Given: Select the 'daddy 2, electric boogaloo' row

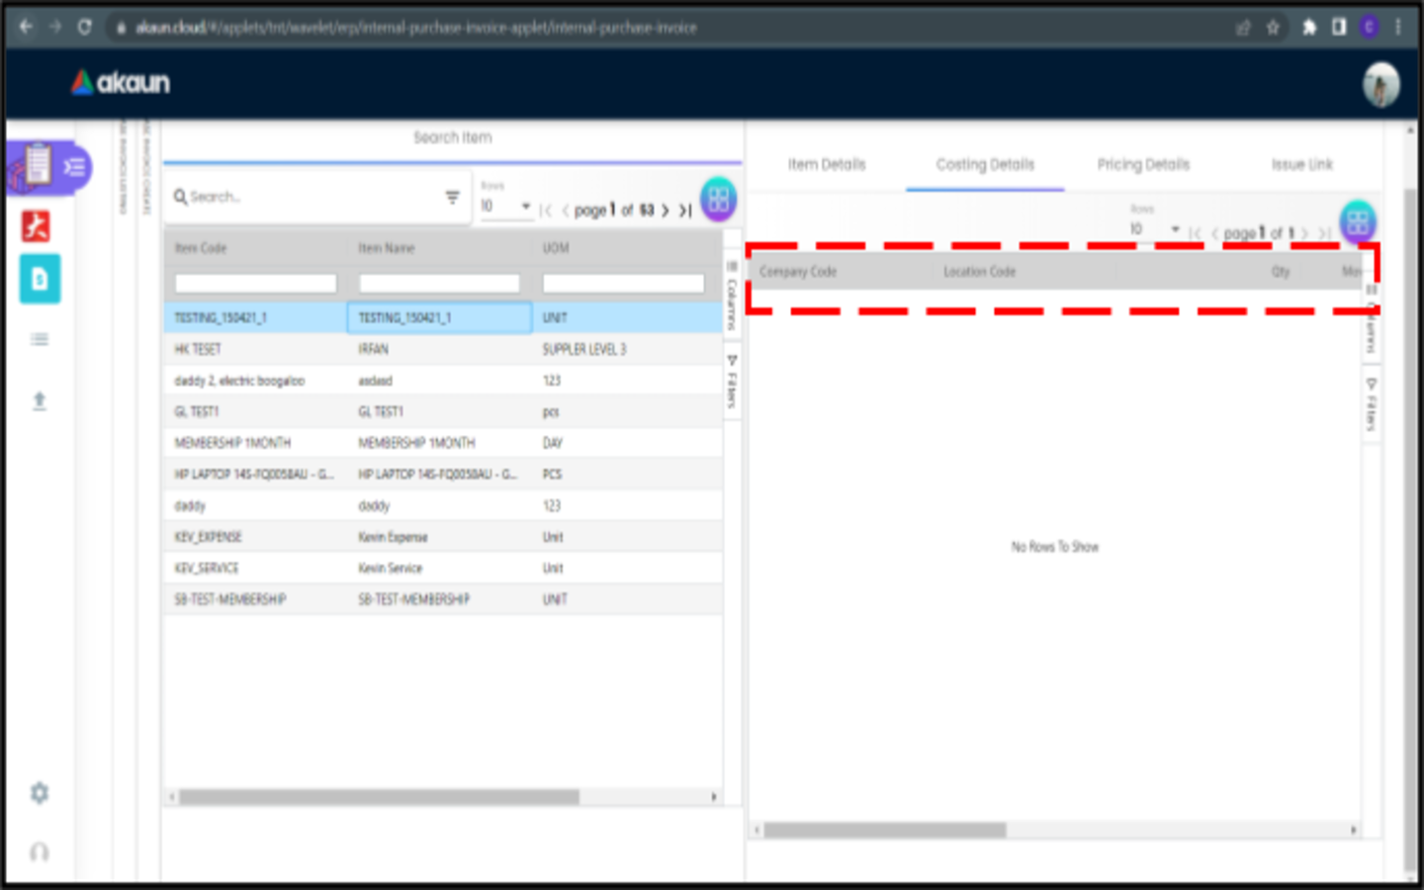Looking at the screenshot, I should click(x=443, y=381).
